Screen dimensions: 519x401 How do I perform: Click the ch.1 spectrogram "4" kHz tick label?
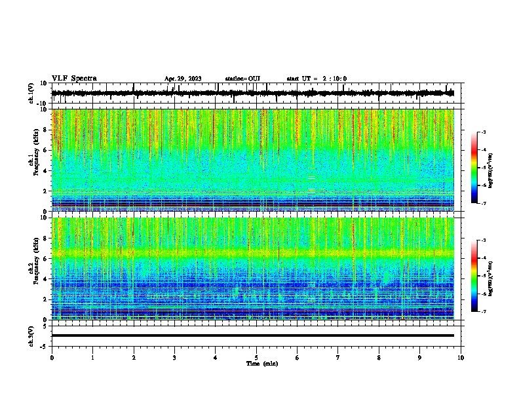45,171
